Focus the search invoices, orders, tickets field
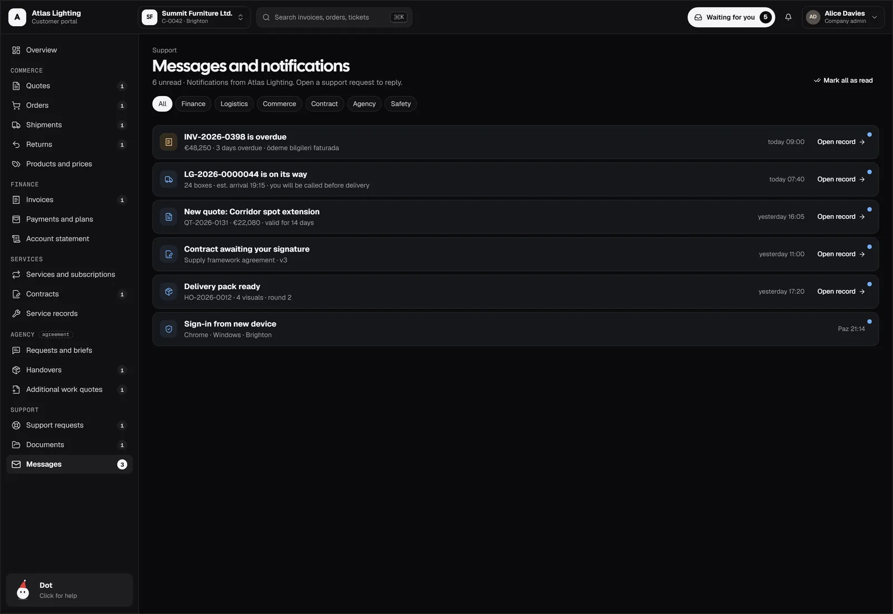Viewport: 893px width, 614px height. [334, 17]
